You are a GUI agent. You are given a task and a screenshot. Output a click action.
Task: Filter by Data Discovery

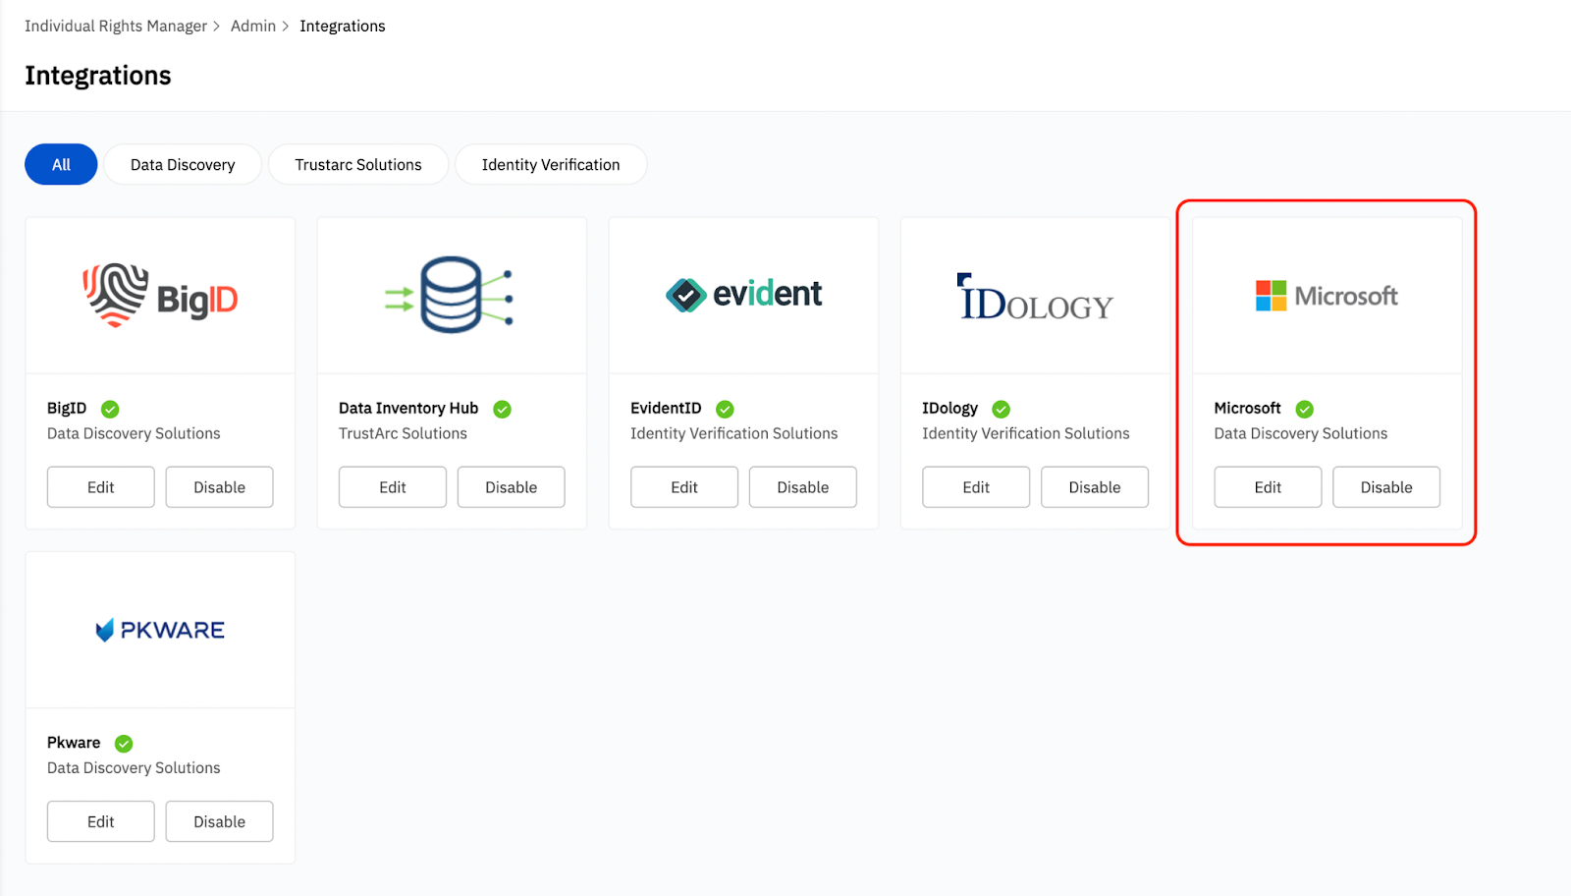(x=183, y=164)
